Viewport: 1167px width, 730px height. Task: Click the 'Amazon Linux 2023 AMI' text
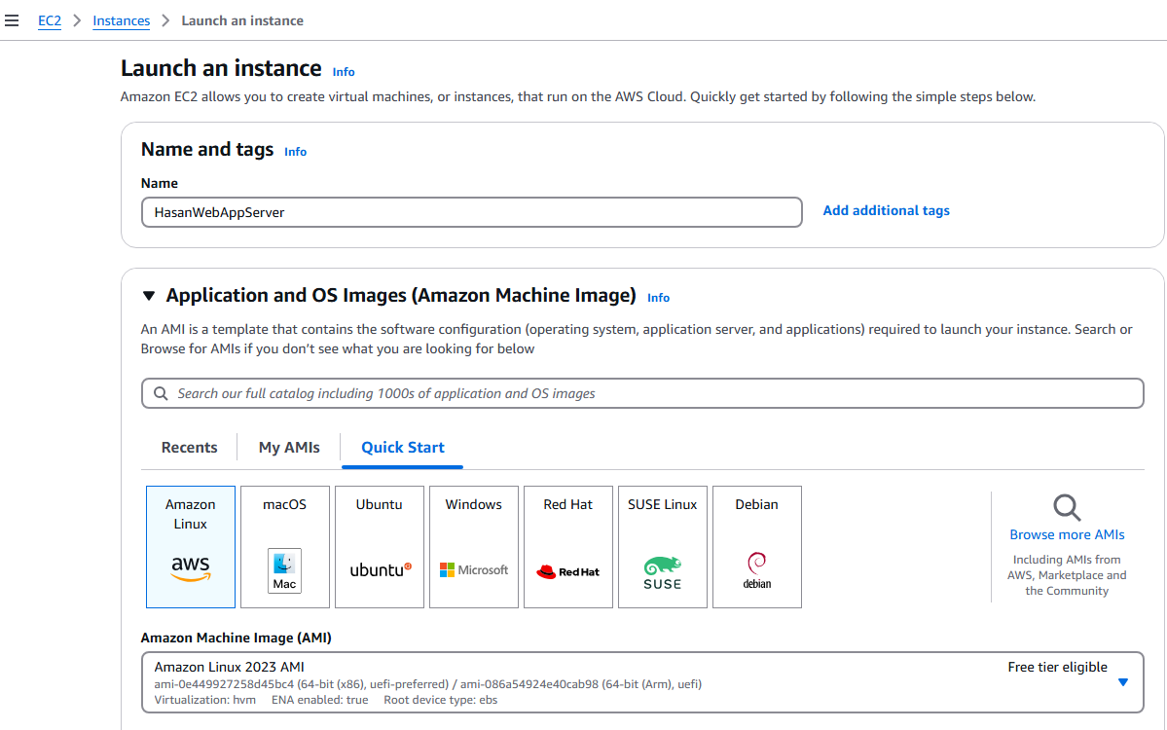coord(230,667)
